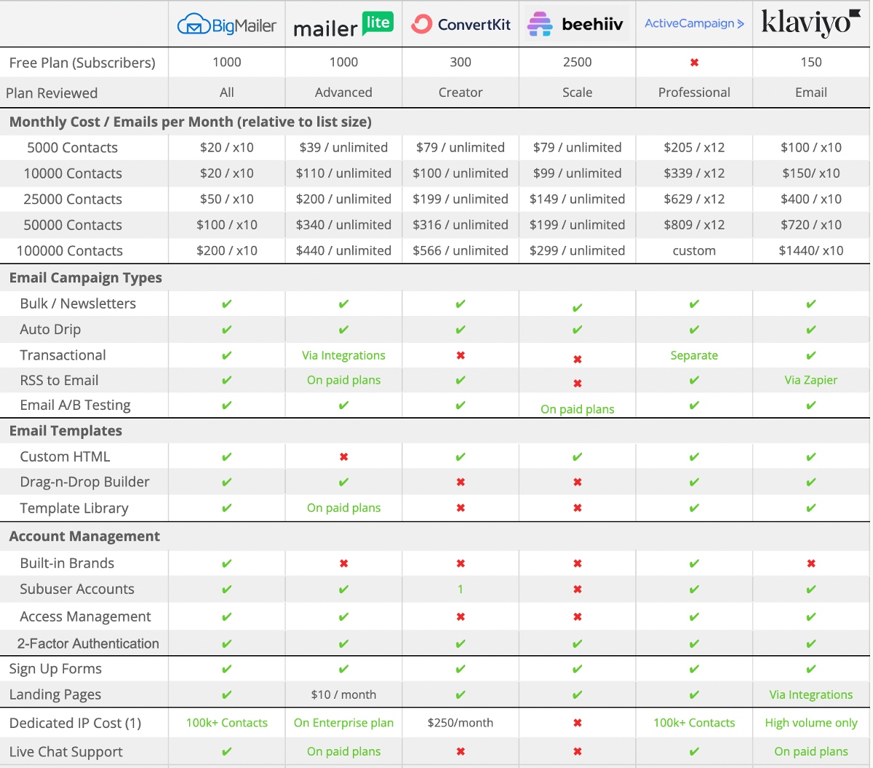Click beehiiv's red X for Dedicated IP Cost
The image size is (873, 768).
coord(577,724)
